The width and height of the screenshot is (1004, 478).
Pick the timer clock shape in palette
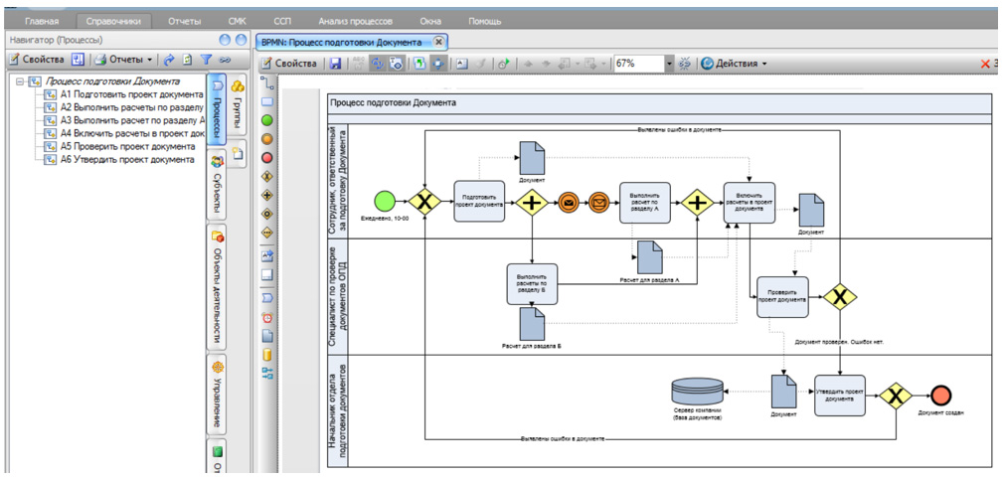[267, 318]
